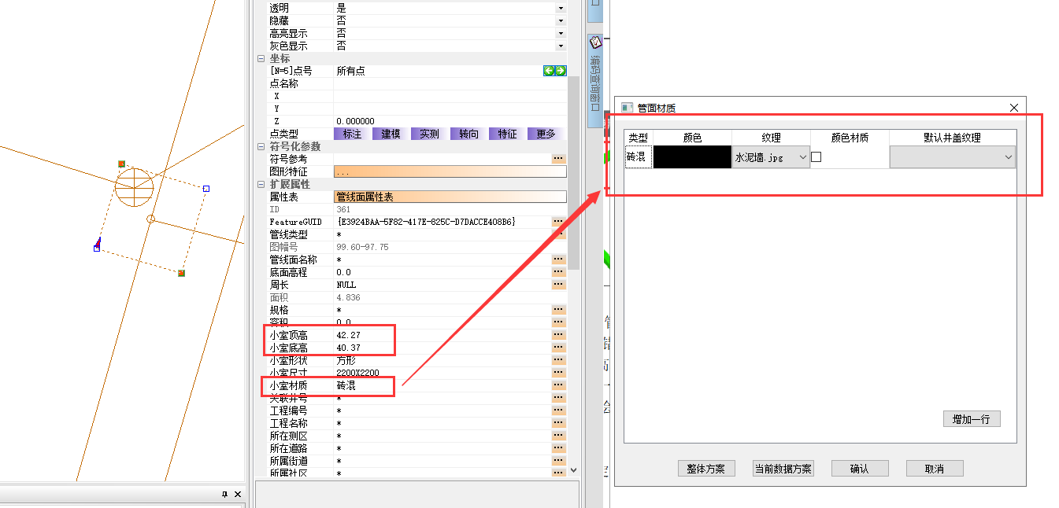1059x508 pixels.
Task: Collapse the 扩展属性 section
Action: (261, 185)
